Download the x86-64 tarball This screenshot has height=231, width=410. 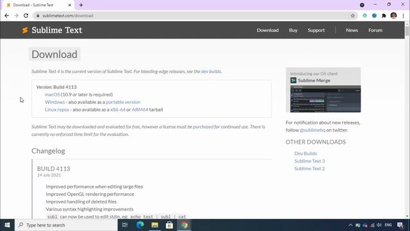pyautogui.click(x=118, y=110)
